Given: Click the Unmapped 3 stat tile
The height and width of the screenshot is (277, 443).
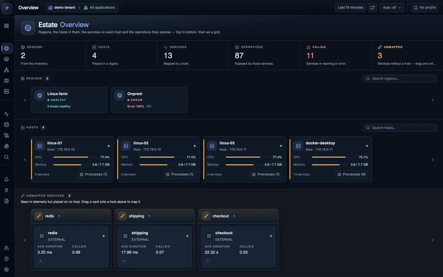Looking at the screenshot, I should coord(407,55).
